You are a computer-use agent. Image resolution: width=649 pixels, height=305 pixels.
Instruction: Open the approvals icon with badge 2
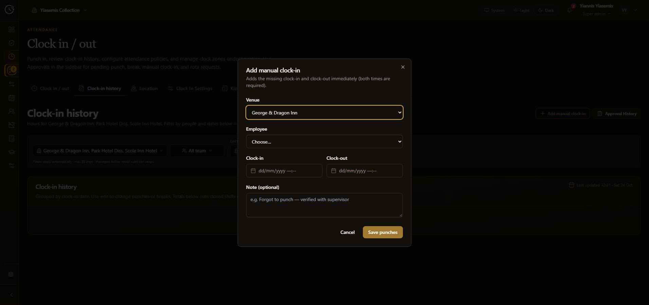click(x=12, y=70)
